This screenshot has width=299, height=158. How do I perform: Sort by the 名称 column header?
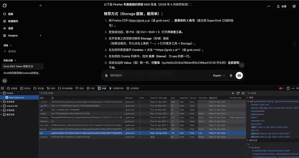(45, 98)
